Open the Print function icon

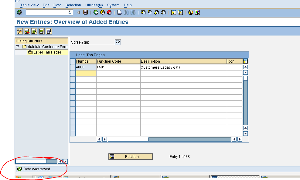click(119, 12)
